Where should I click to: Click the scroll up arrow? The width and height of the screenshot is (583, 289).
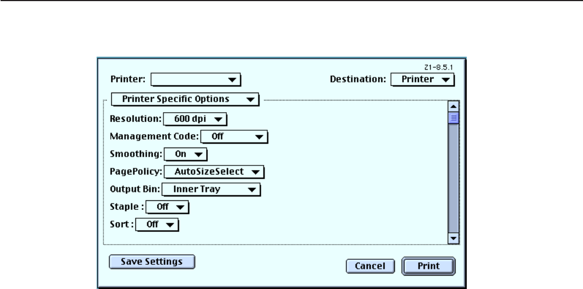click(x=453, y=107)
